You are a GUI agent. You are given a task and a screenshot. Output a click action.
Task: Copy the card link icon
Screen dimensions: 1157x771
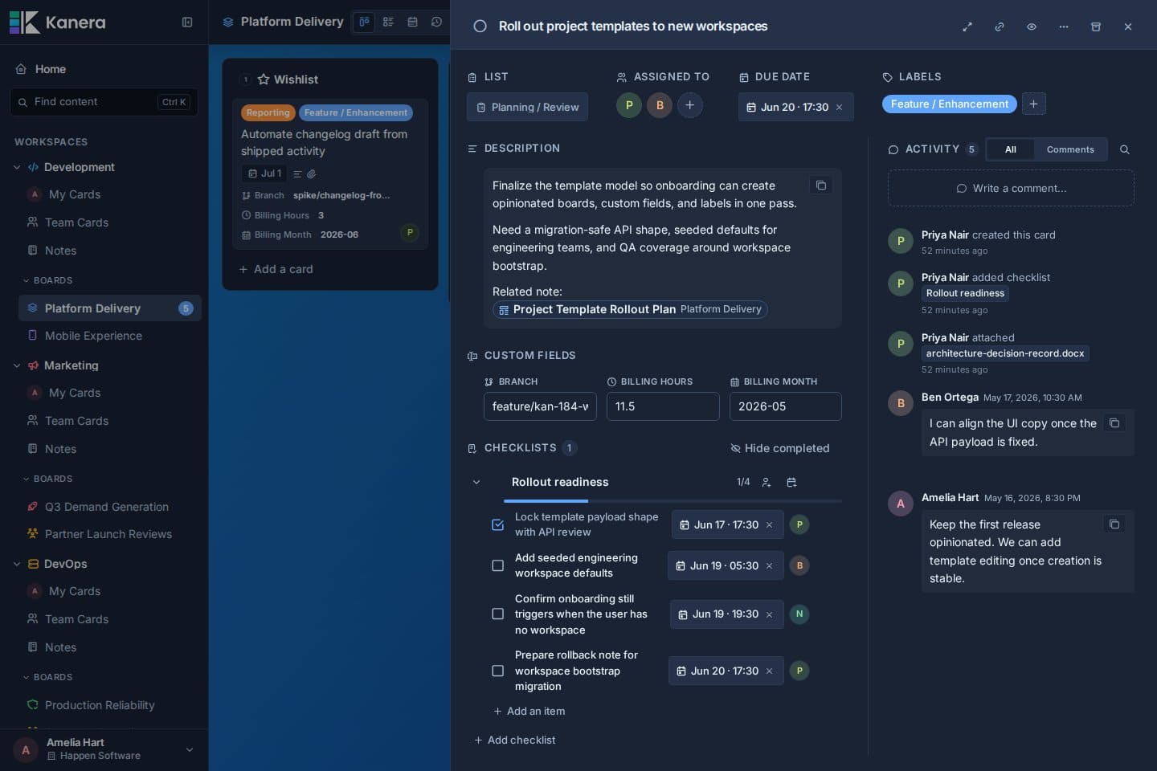[x=1000, y=27]
